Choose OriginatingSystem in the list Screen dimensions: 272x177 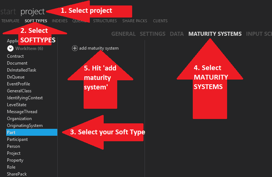[25, 126]
